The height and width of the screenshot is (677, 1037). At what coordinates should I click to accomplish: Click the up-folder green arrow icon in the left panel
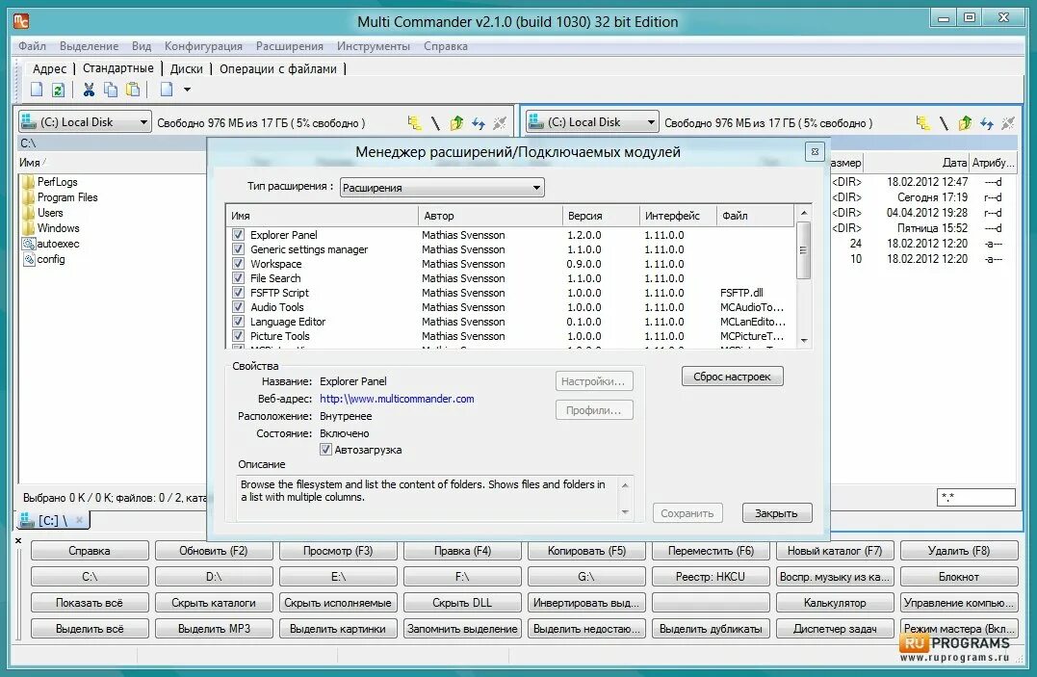click(x=457, y=122)
